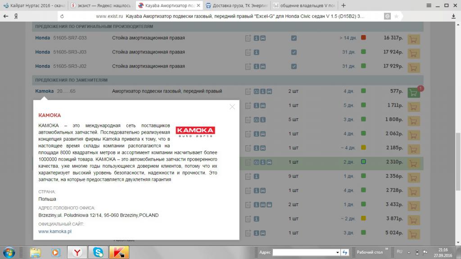Open Honda brand link for 51605-SR3-J02
The height and width of the screenshot is (259, 461).
(x=42, y=67)
